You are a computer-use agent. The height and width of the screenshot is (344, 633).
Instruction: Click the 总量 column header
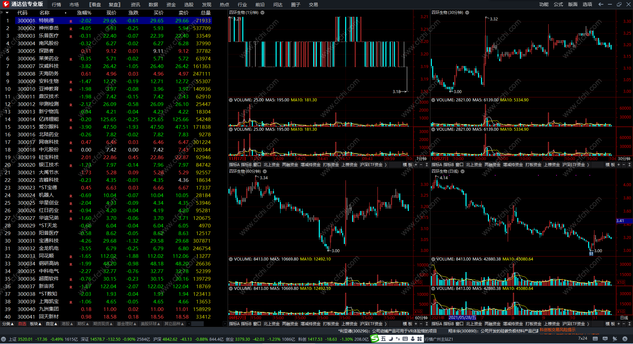[205, 13]
